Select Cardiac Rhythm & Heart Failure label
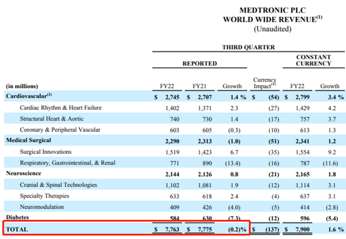 pyautogui.click(x=61, y=108)
